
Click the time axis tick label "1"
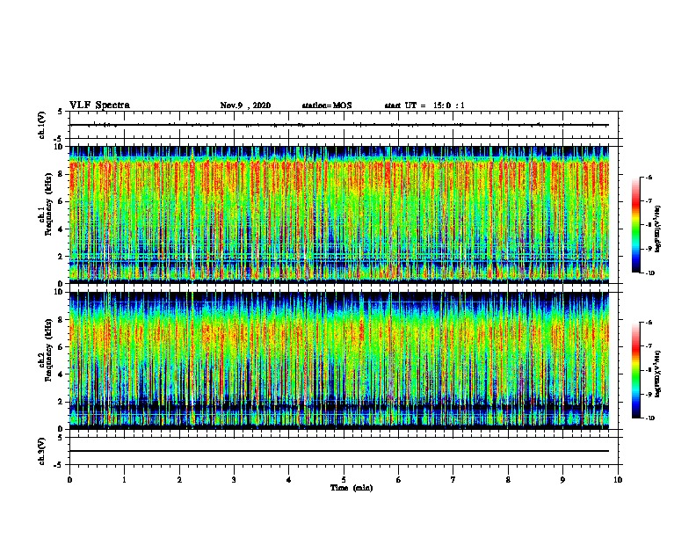tap(124, 480)
